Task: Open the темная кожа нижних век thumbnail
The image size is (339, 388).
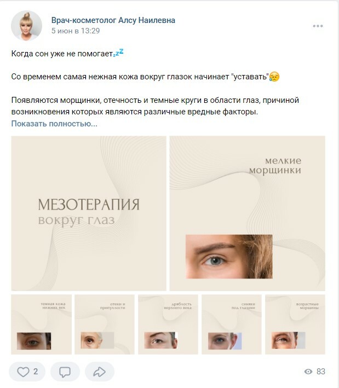Action: [x=42, y=325]
